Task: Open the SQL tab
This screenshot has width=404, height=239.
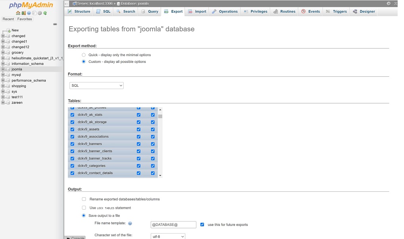Action: tap(103, 12)
